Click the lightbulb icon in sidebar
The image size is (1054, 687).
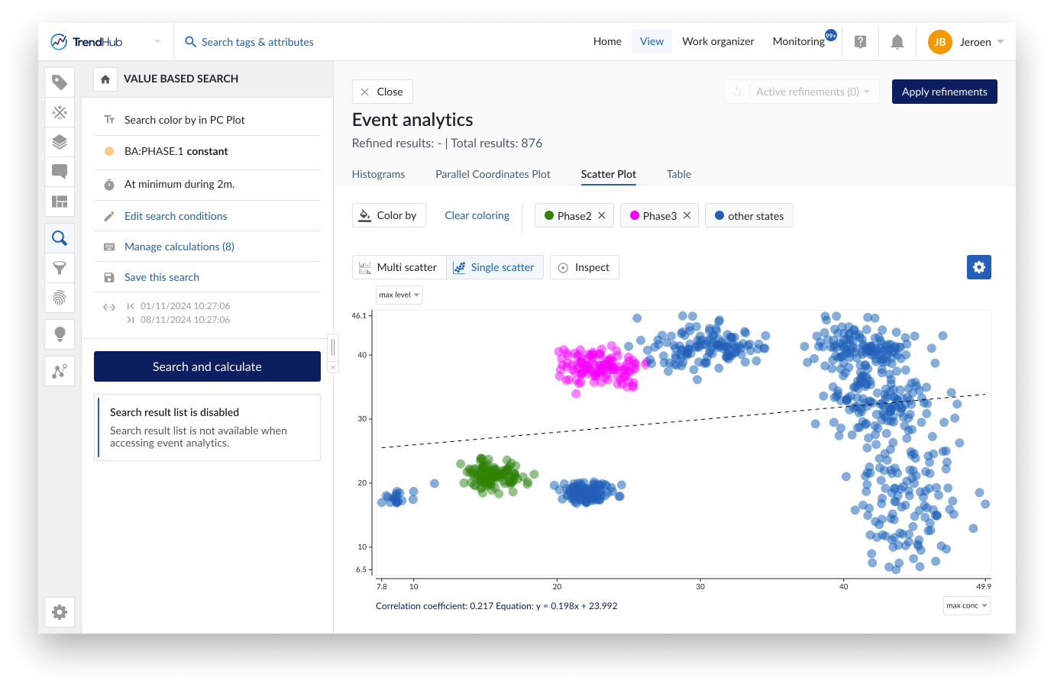point(60,334)
